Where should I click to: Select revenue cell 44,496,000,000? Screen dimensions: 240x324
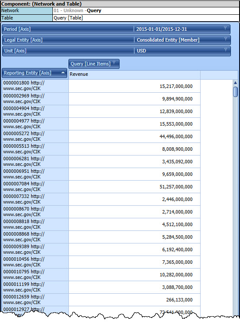[134, 136]
